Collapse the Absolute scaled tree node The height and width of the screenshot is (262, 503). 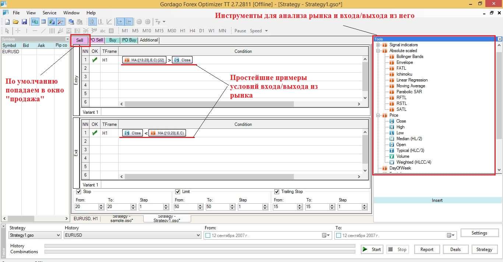pos(378,51)
